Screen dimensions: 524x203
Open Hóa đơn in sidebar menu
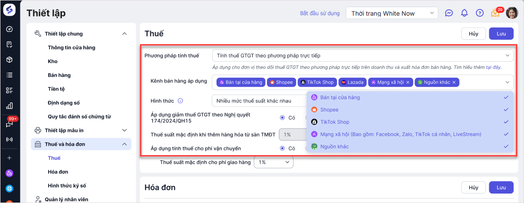(x=58, y=172)
